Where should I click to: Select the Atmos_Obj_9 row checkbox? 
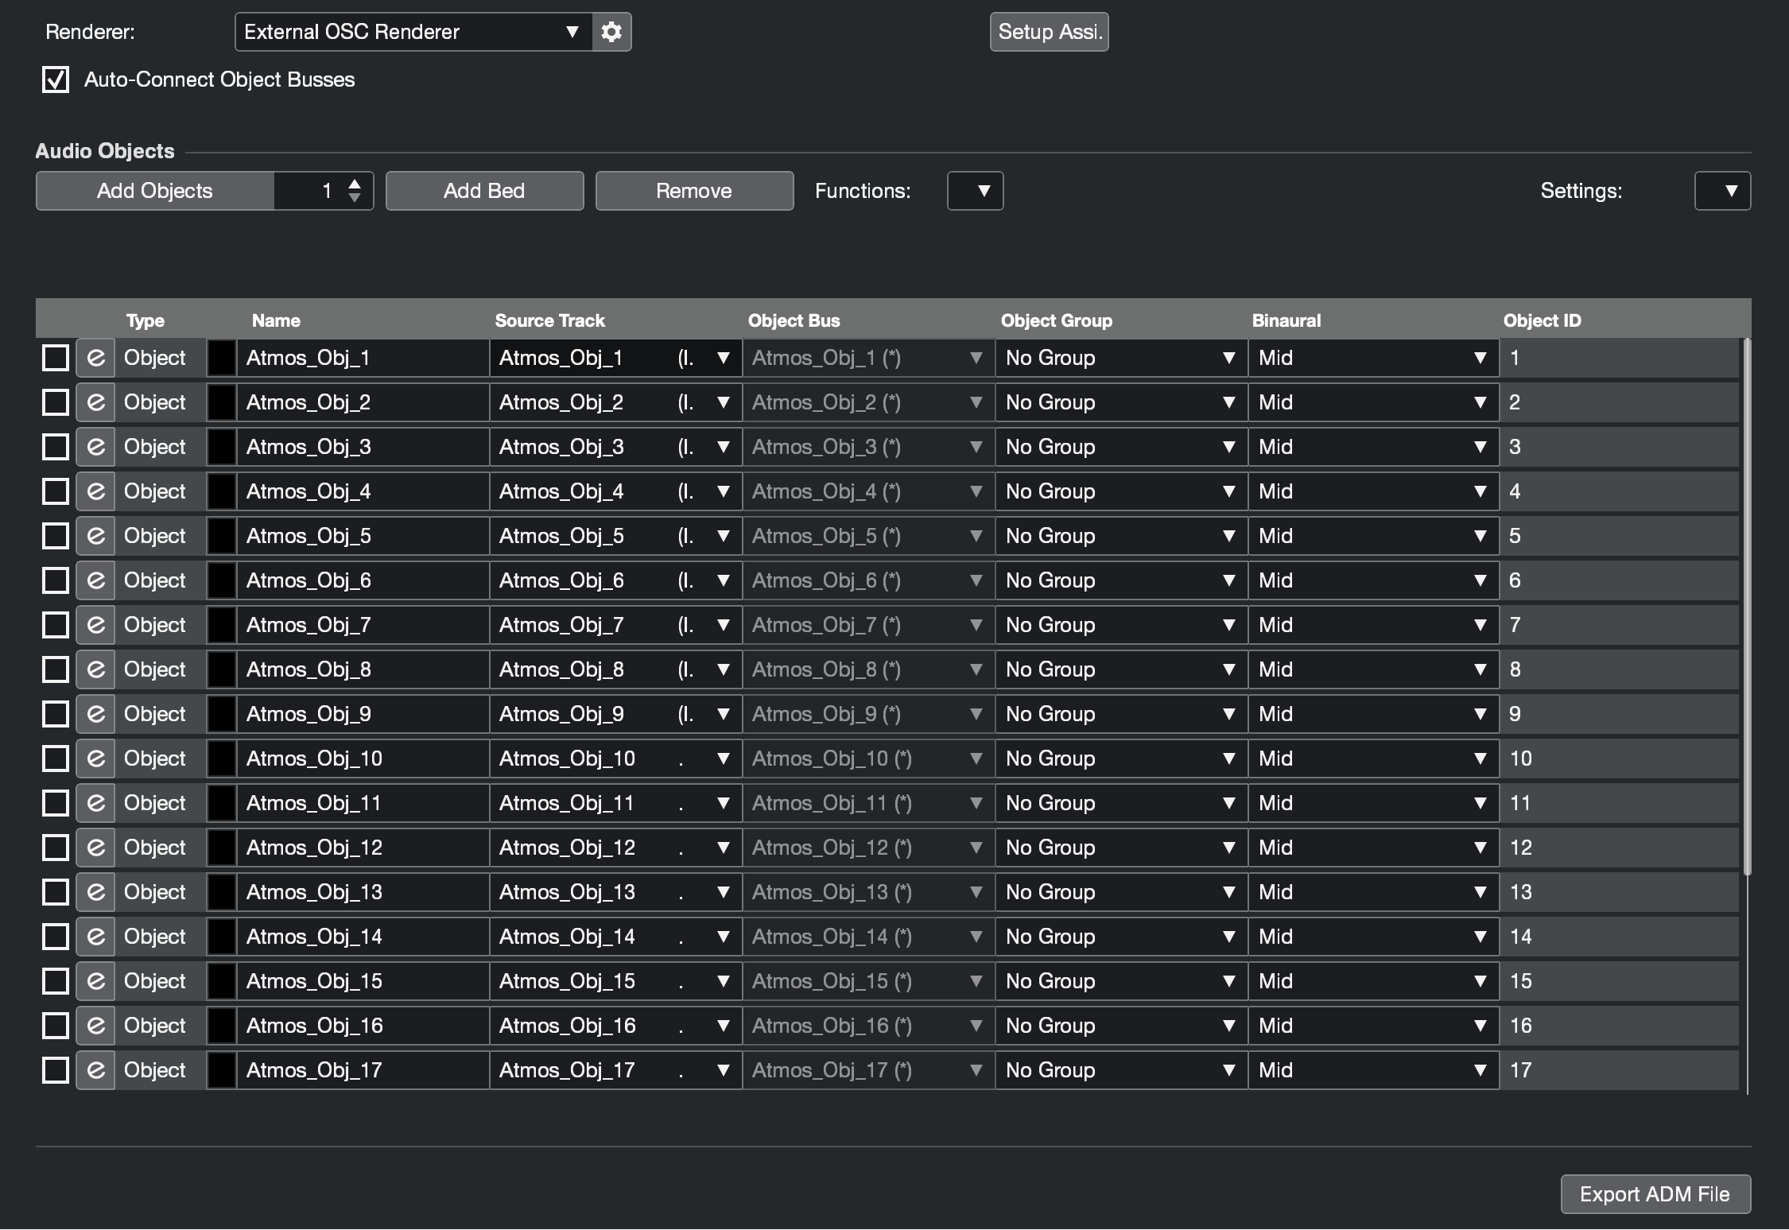click(x=56, y=714)
